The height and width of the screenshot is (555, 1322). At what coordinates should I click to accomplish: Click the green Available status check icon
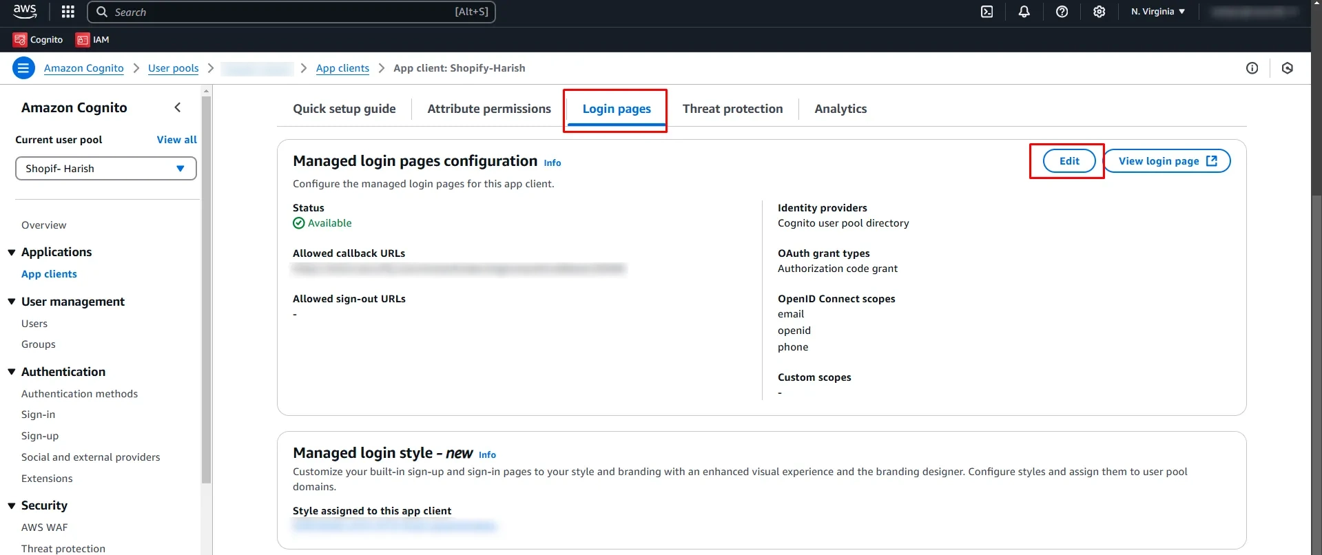click(298, 223)
